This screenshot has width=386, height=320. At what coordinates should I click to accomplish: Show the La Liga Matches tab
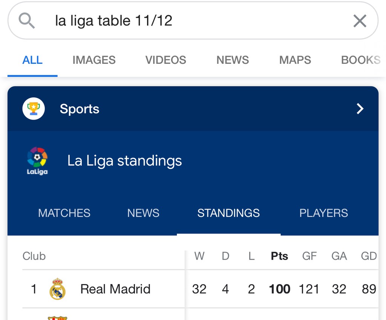[64, 213]
